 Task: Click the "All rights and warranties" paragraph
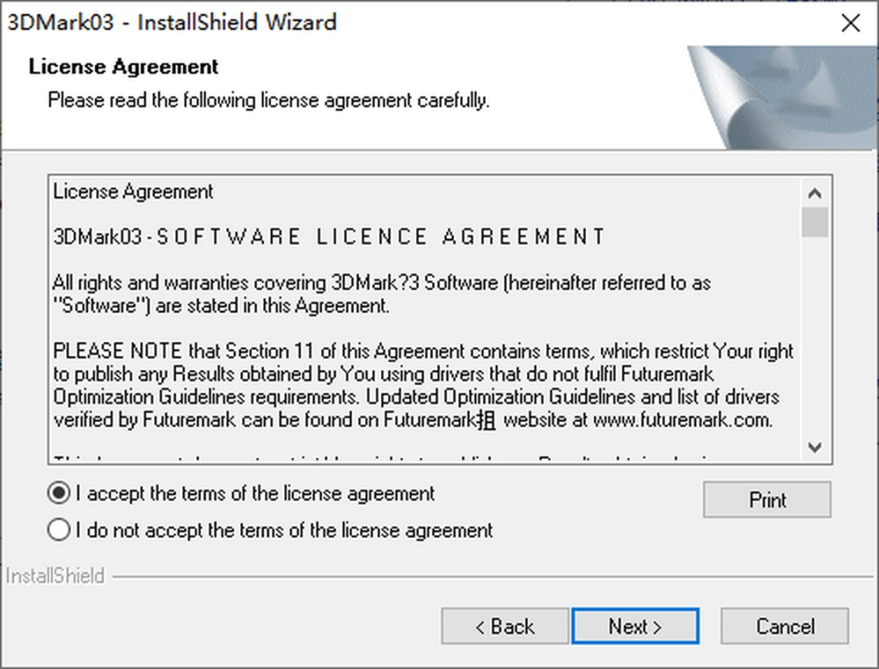tap(381, 294)
